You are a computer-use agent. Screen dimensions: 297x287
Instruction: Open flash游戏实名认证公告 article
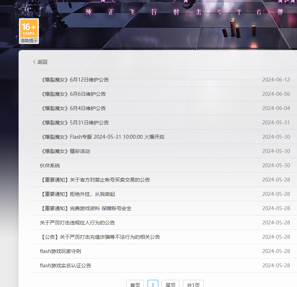pyautogui.click(x=65, y=266)
